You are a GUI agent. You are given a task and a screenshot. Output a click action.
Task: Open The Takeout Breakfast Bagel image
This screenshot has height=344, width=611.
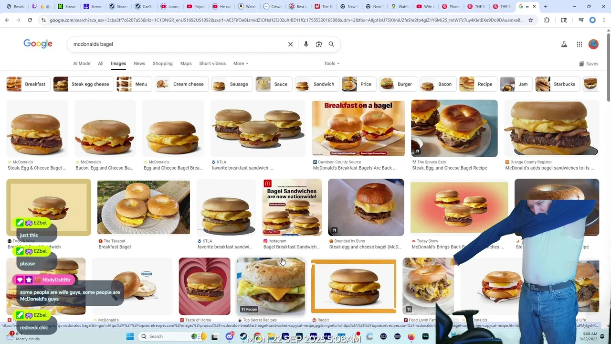143,207
